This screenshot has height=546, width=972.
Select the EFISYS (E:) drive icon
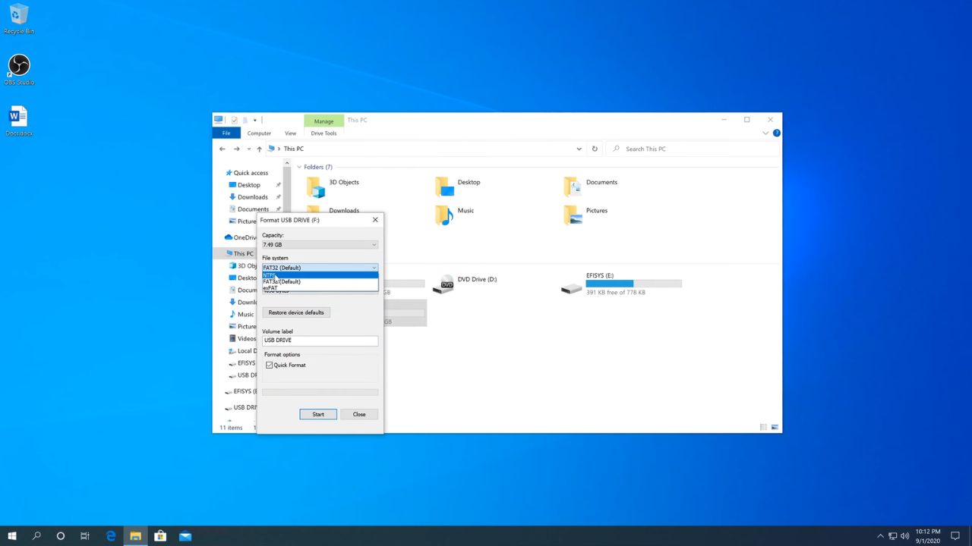[x=572, y=287]
